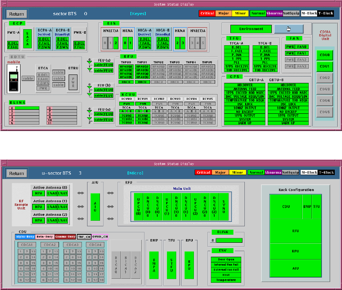Click the CDCA4 header in CDU
342x290 pixels.
95,245
